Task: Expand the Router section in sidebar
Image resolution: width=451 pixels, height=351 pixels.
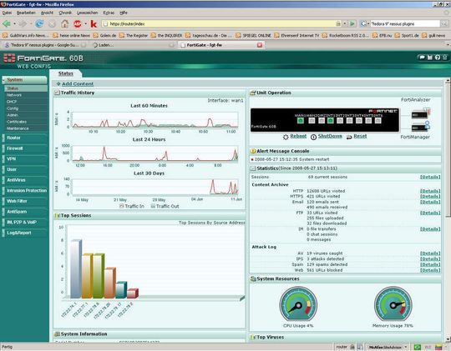Action: pos(24,138)
